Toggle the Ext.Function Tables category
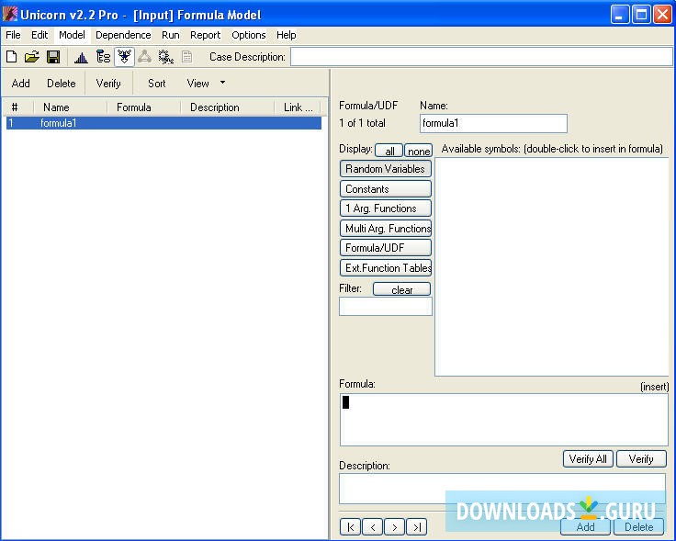 coord(386,267)
